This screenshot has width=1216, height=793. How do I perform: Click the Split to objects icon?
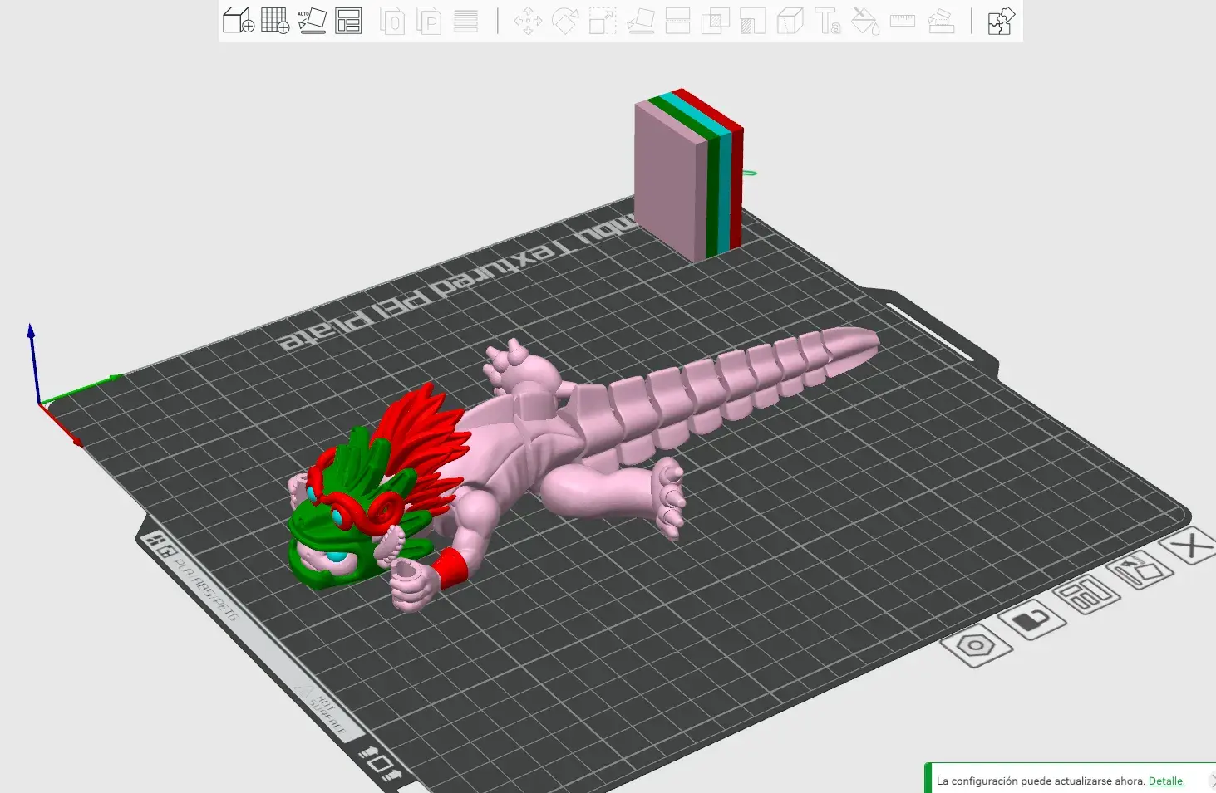(x=392, y=20)
